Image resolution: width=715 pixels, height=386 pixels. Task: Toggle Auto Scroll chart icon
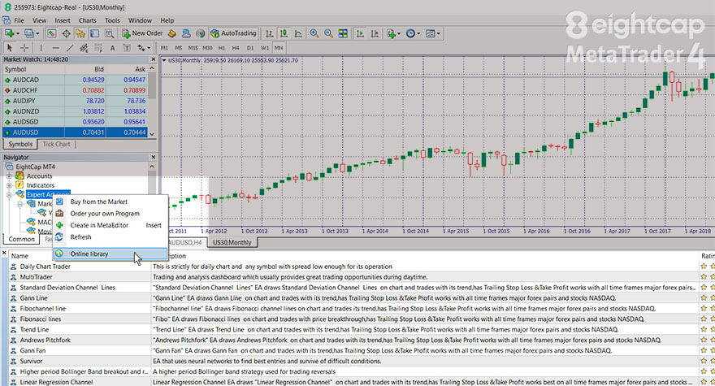pos(360,33)
